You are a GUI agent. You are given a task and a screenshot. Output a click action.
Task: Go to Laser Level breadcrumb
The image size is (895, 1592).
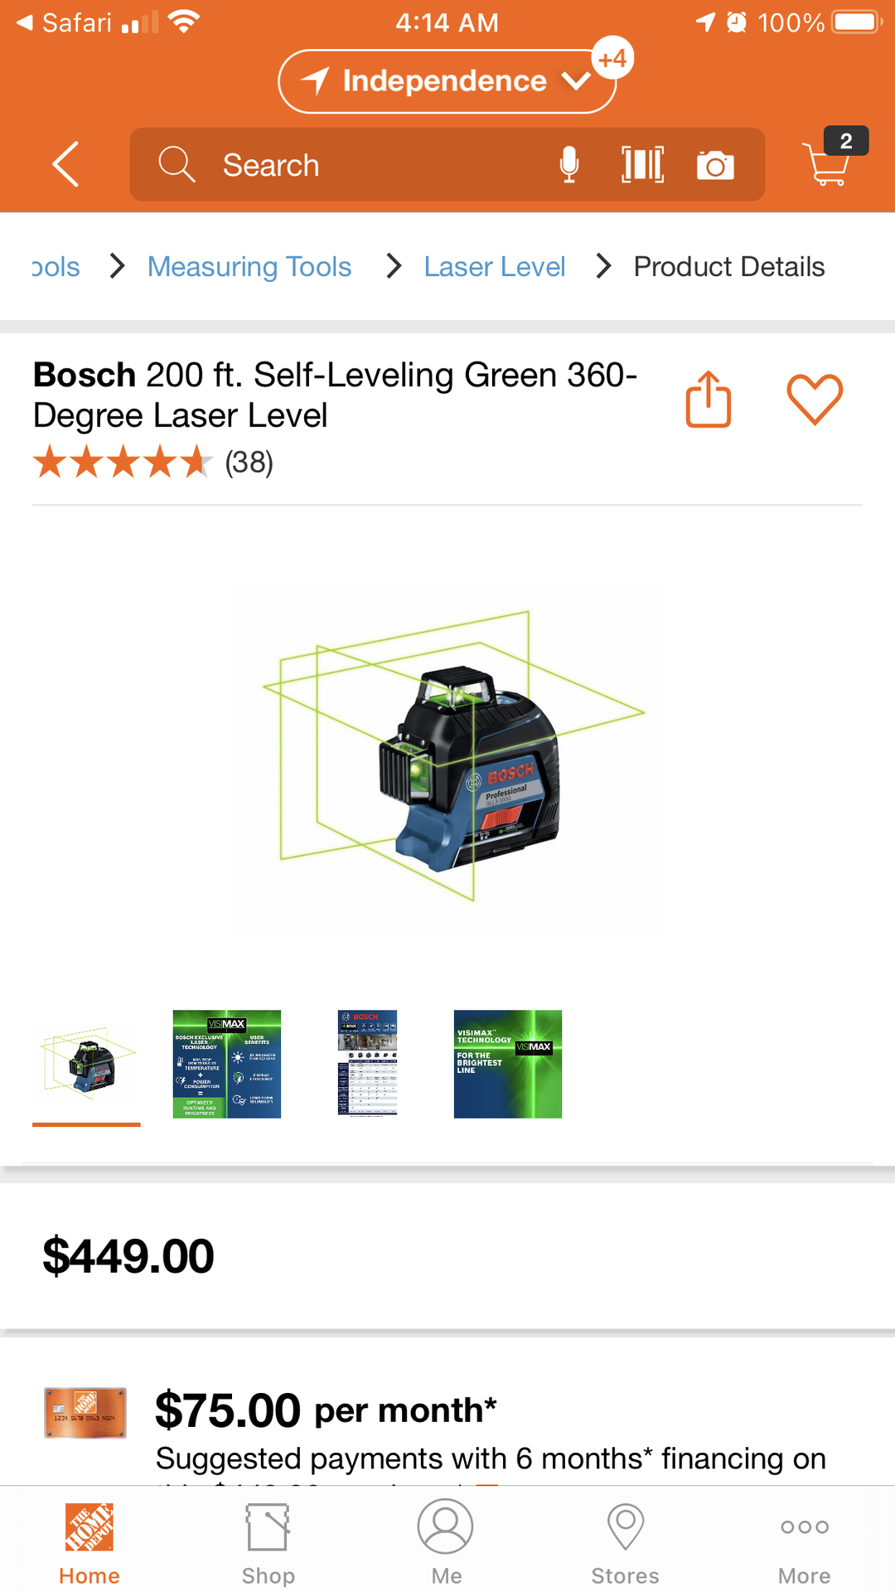click(x=495, y=266)
